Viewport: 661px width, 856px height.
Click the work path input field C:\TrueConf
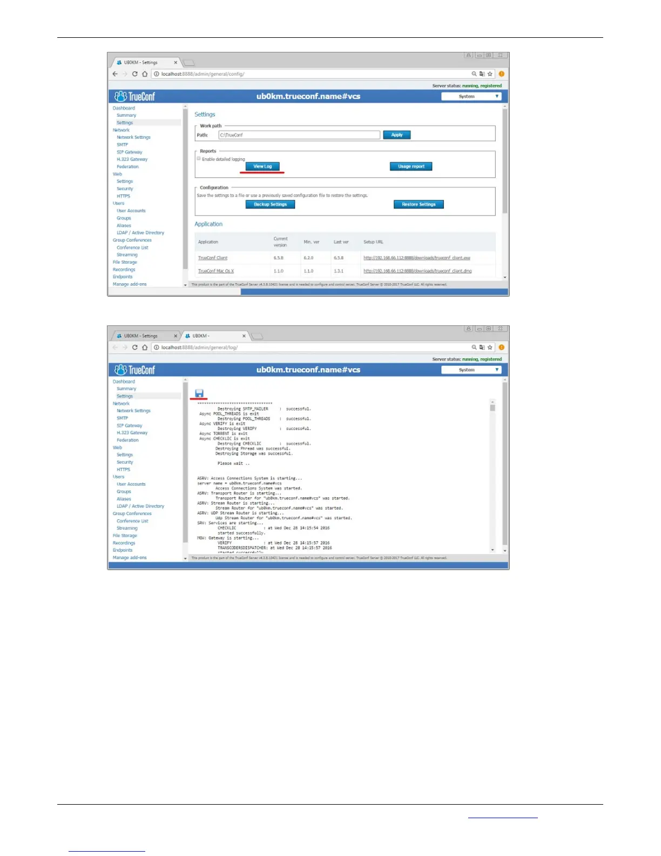pyautogui.click(x=299, y=135)
